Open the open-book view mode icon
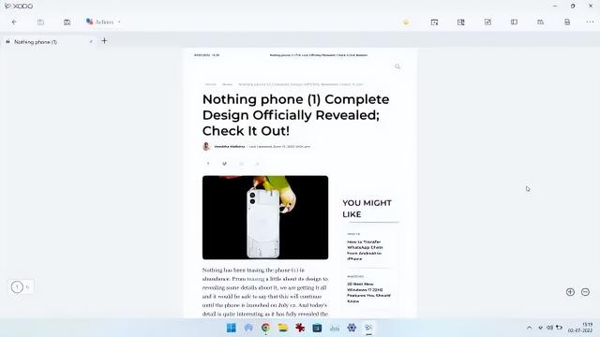This screenshot has height=337, width=600. 540,22
